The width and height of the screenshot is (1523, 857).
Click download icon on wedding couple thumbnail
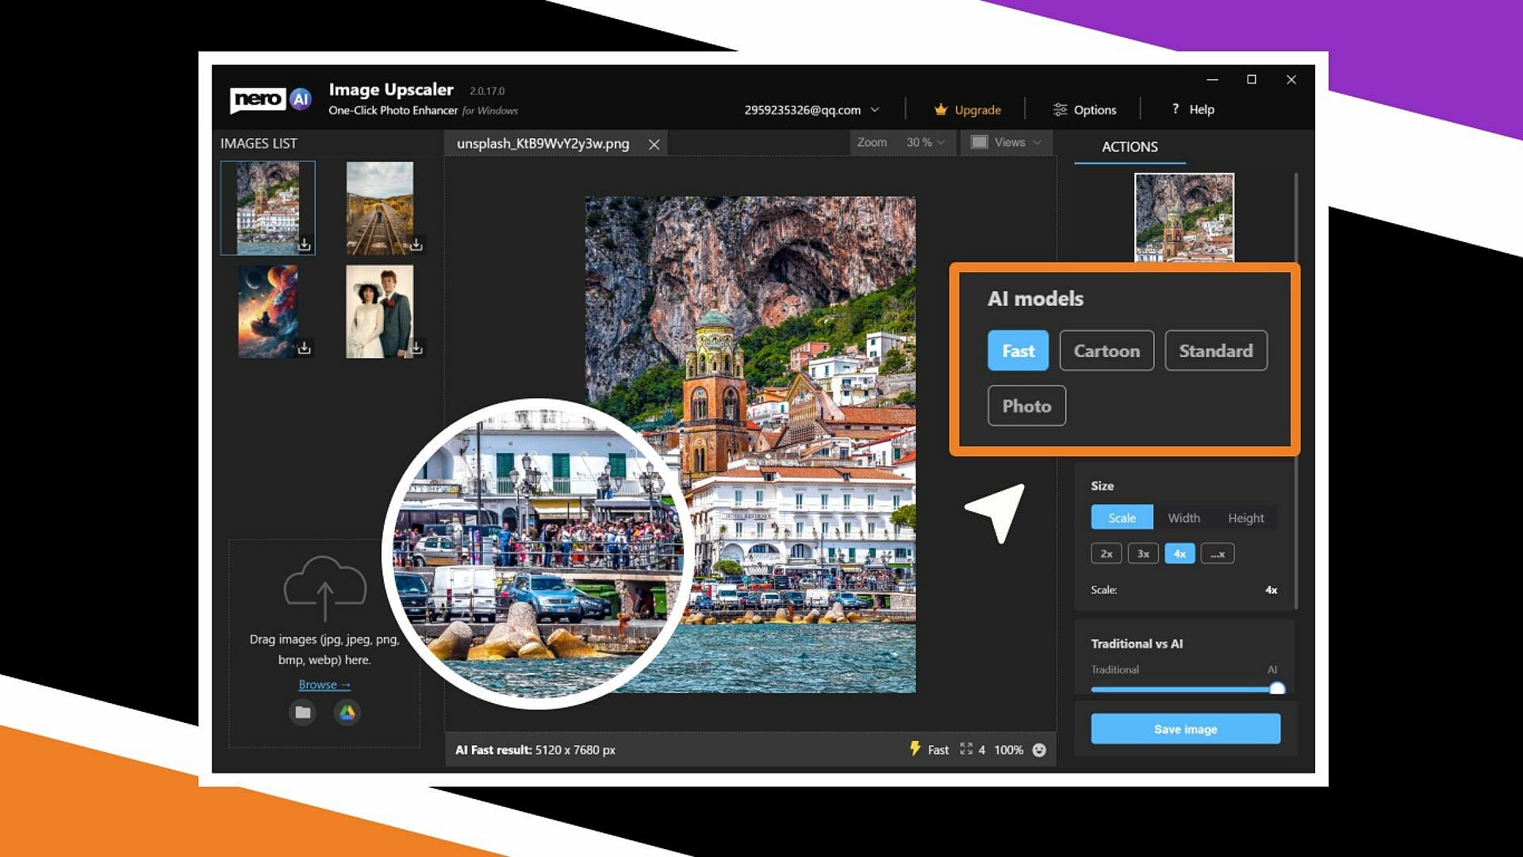pos(416,348)
